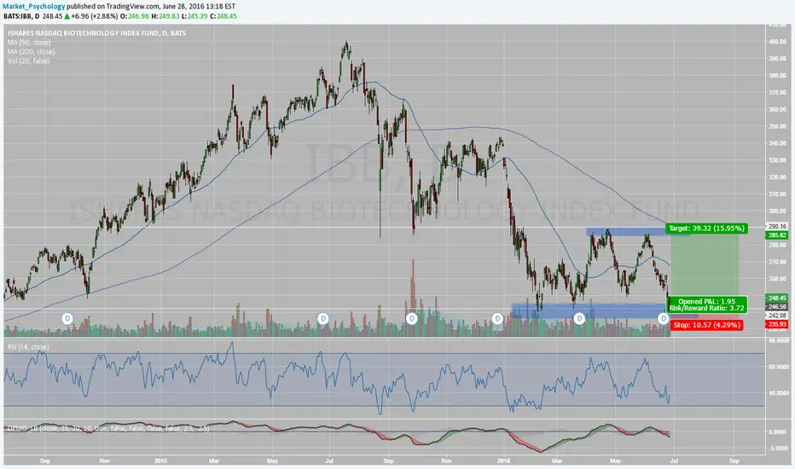Click the DPMO indicator legend in bottom pane
Image resolution: width=795 pixels, height=469 pixels.
pyautogui.click(x=108, y=428)
